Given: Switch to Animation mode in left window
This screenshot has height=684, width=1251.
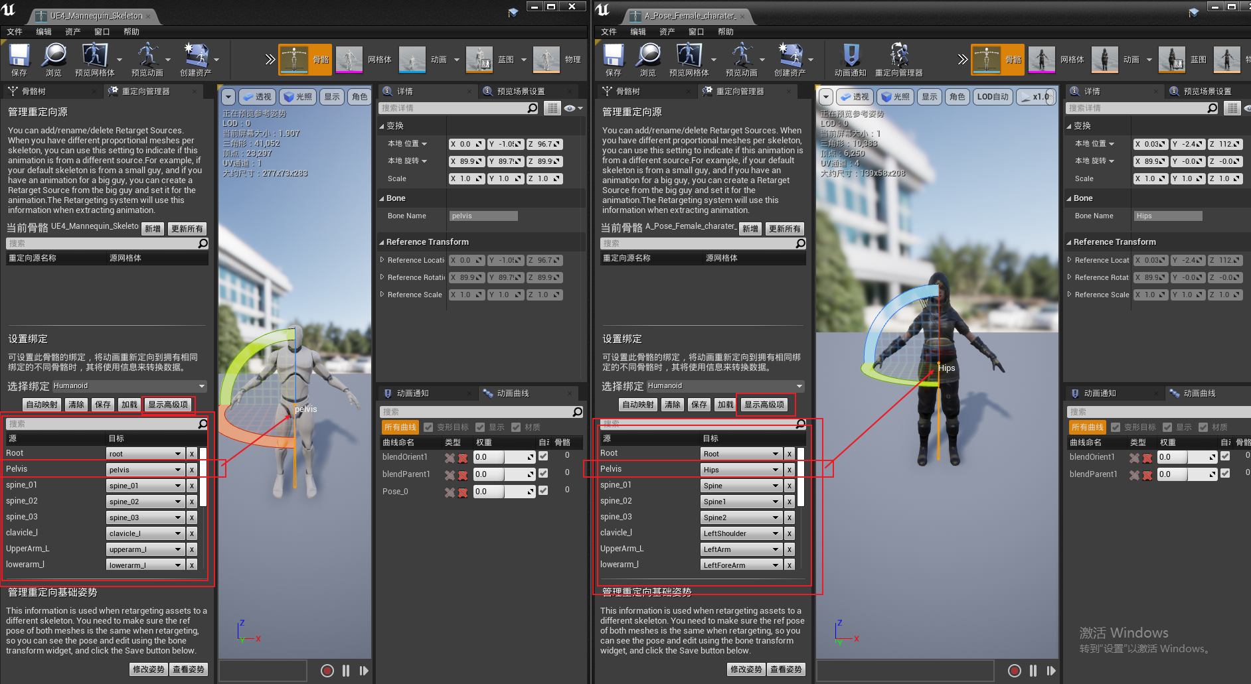Looking at the screenshot, I should tap(412, 60).
